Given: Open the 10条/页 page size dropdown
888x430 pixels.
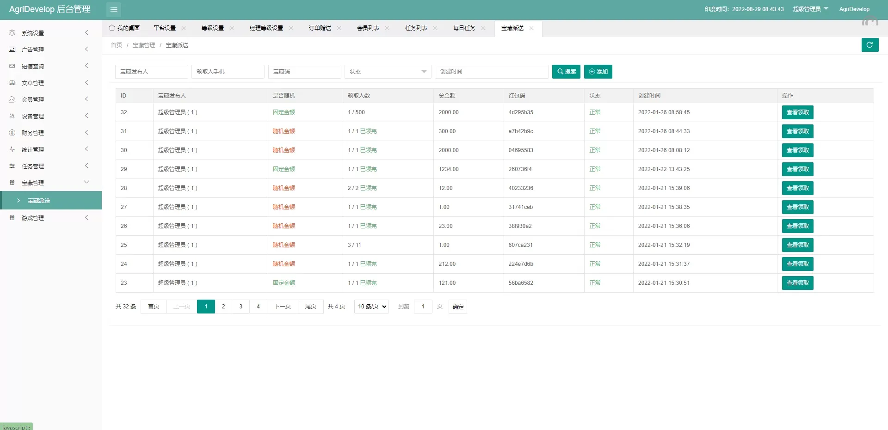Looking at the screenshot, I should tap(370, 306).
